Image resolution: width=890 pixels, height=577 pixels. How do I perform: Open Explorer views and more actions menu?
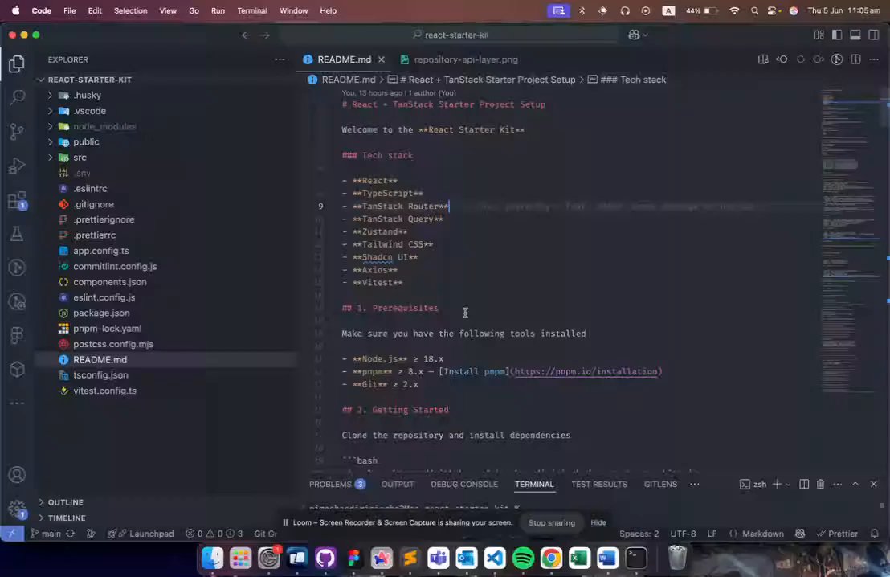pos(280,59)
